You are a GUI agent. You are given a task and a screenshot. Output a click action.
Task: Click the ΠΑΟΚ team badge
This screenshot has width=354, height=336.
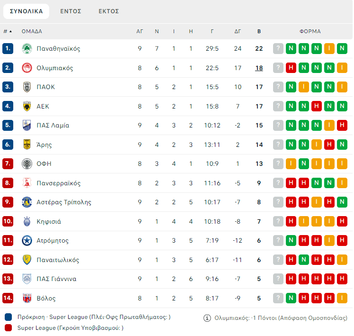pos(27,87)
